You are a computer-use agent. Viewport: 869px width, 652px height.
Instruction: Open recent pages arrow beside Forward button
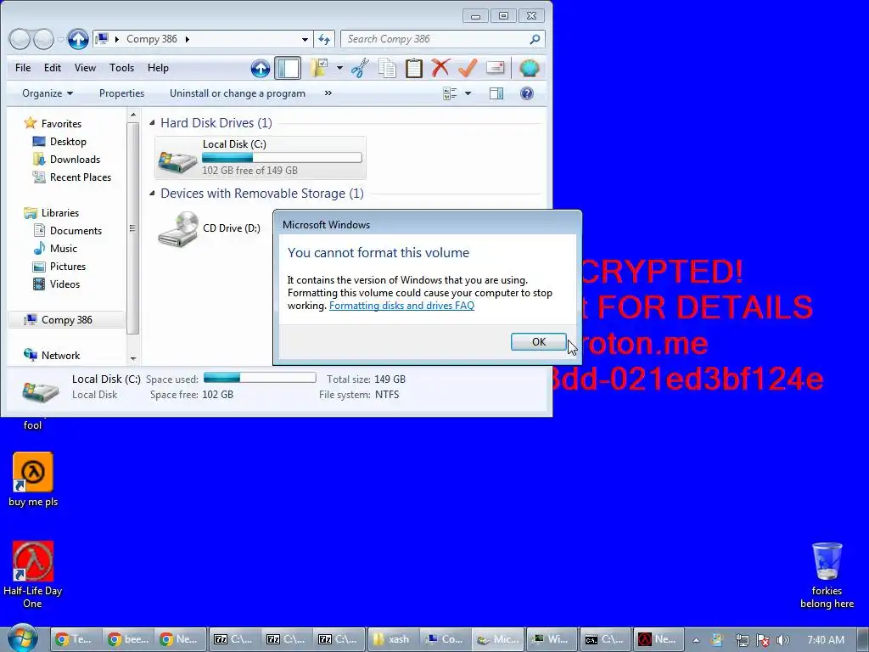(61, 39)
